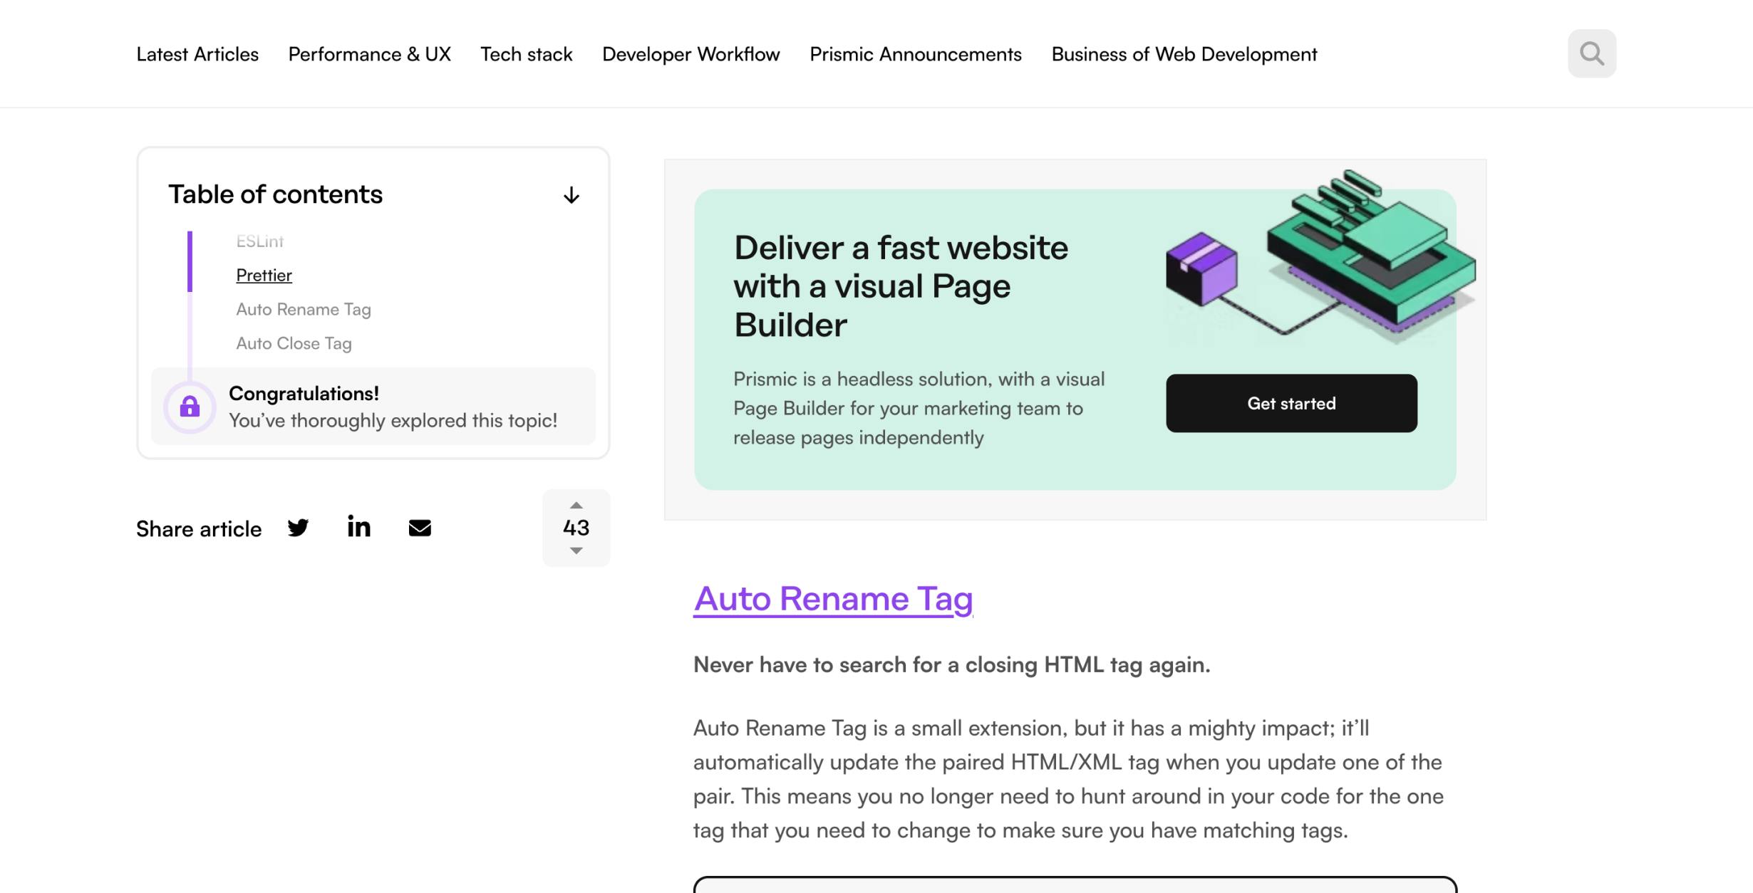Open Performance & UX category
The image size is (1753, 893).
[369, 54]
